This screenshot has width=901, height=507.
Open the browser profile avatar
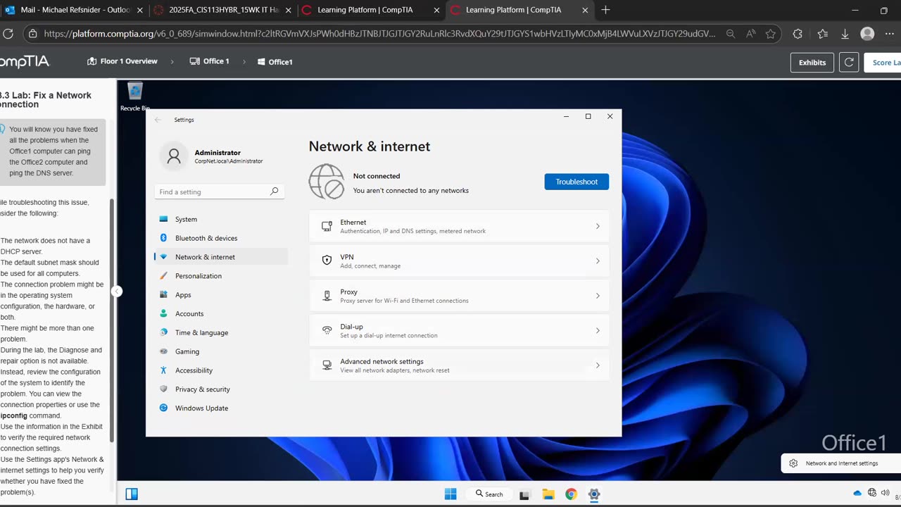[868, 34]
